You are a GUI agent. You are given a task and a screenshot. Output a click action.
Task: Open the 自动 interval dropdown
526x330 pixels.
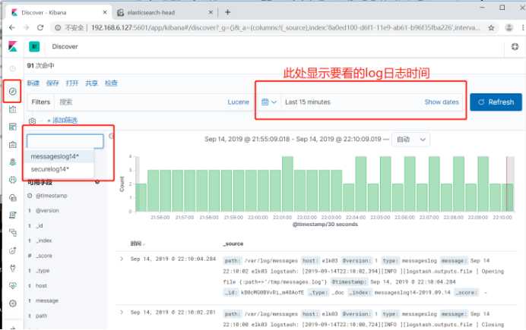tap(411, 140)
